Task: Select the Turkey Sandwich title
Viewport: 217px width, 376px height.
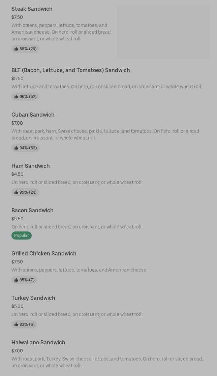Action: coord(33,298)
